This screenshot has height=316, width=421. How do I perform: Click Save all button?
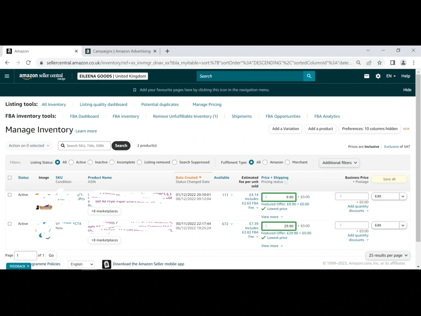tap(389, 179)
